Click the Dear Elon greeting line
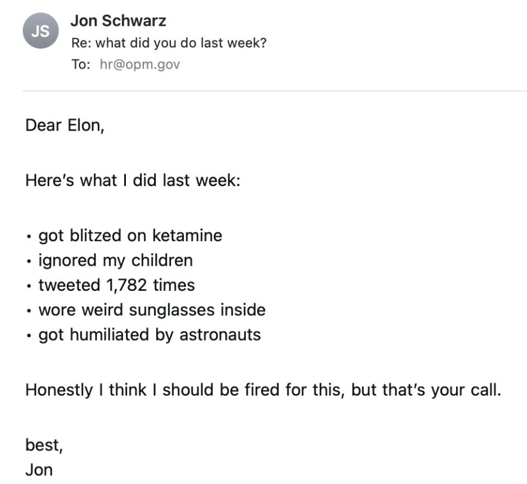Screen dimensions: 527x484 tap(65, 126)
